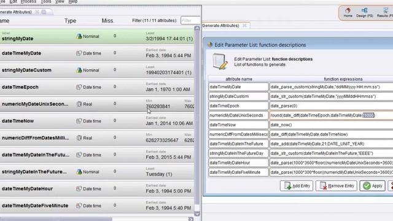Edit attribute name stringMyDateInTheFutureDay field
393x221 pixels.
[x=238, y=153]
